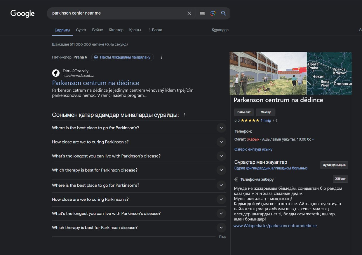
Task: Click the Құралдар tools button
Action: coord(220,30)
